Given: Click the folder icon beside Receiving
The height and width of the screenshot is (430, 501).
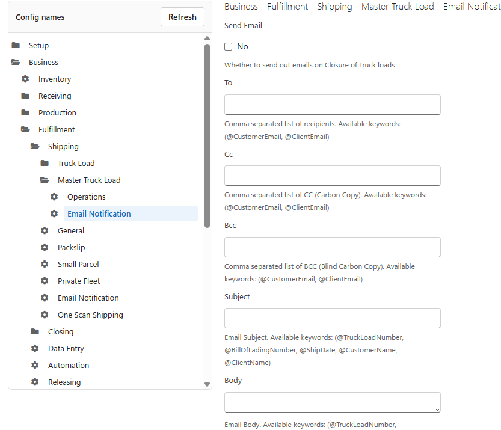Looking at the screenshot, I should point(25,96).
